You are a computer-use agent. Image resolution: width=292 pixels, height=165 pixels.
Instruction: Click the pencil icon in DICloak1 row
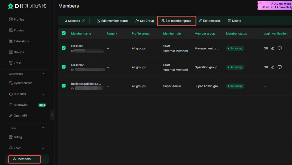pos(272,48)
